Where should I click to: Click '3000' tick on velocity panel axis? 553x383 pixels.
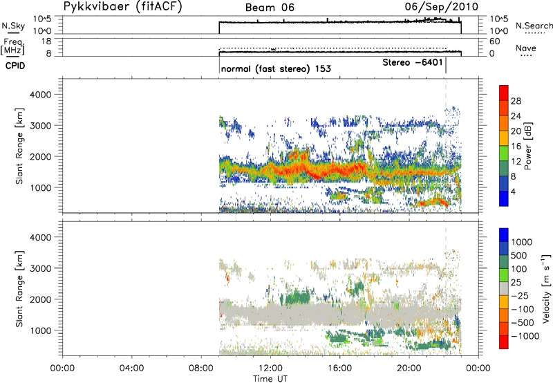pyautogui.click(x=40, y=268)
